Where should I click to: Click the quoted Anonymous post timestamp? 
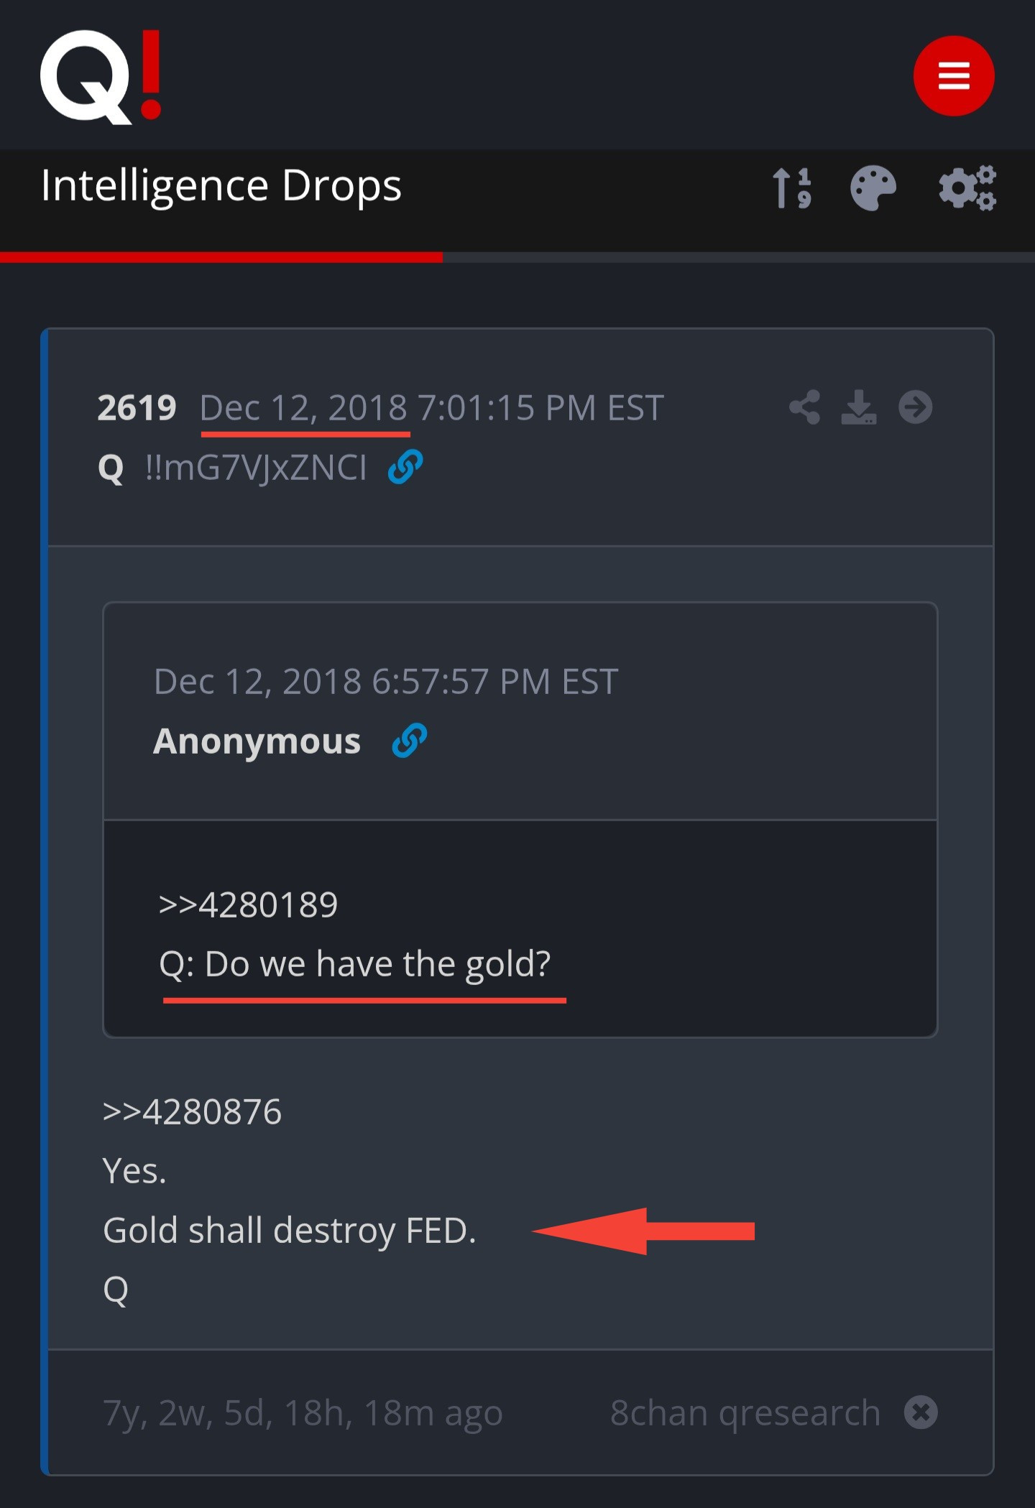point(386,681)
